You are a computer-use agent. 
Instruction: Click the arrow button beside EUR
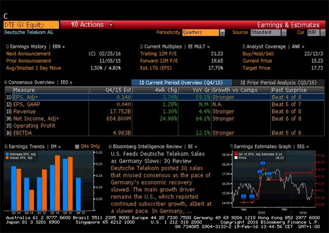click(323, 32)
